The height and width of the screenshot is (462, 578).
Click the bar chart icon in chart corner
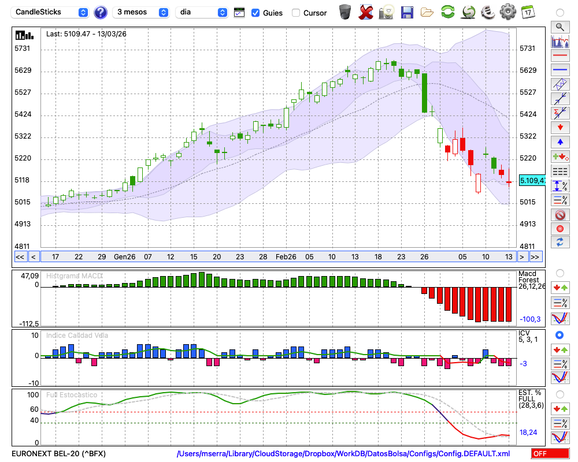tap(24, 35)
